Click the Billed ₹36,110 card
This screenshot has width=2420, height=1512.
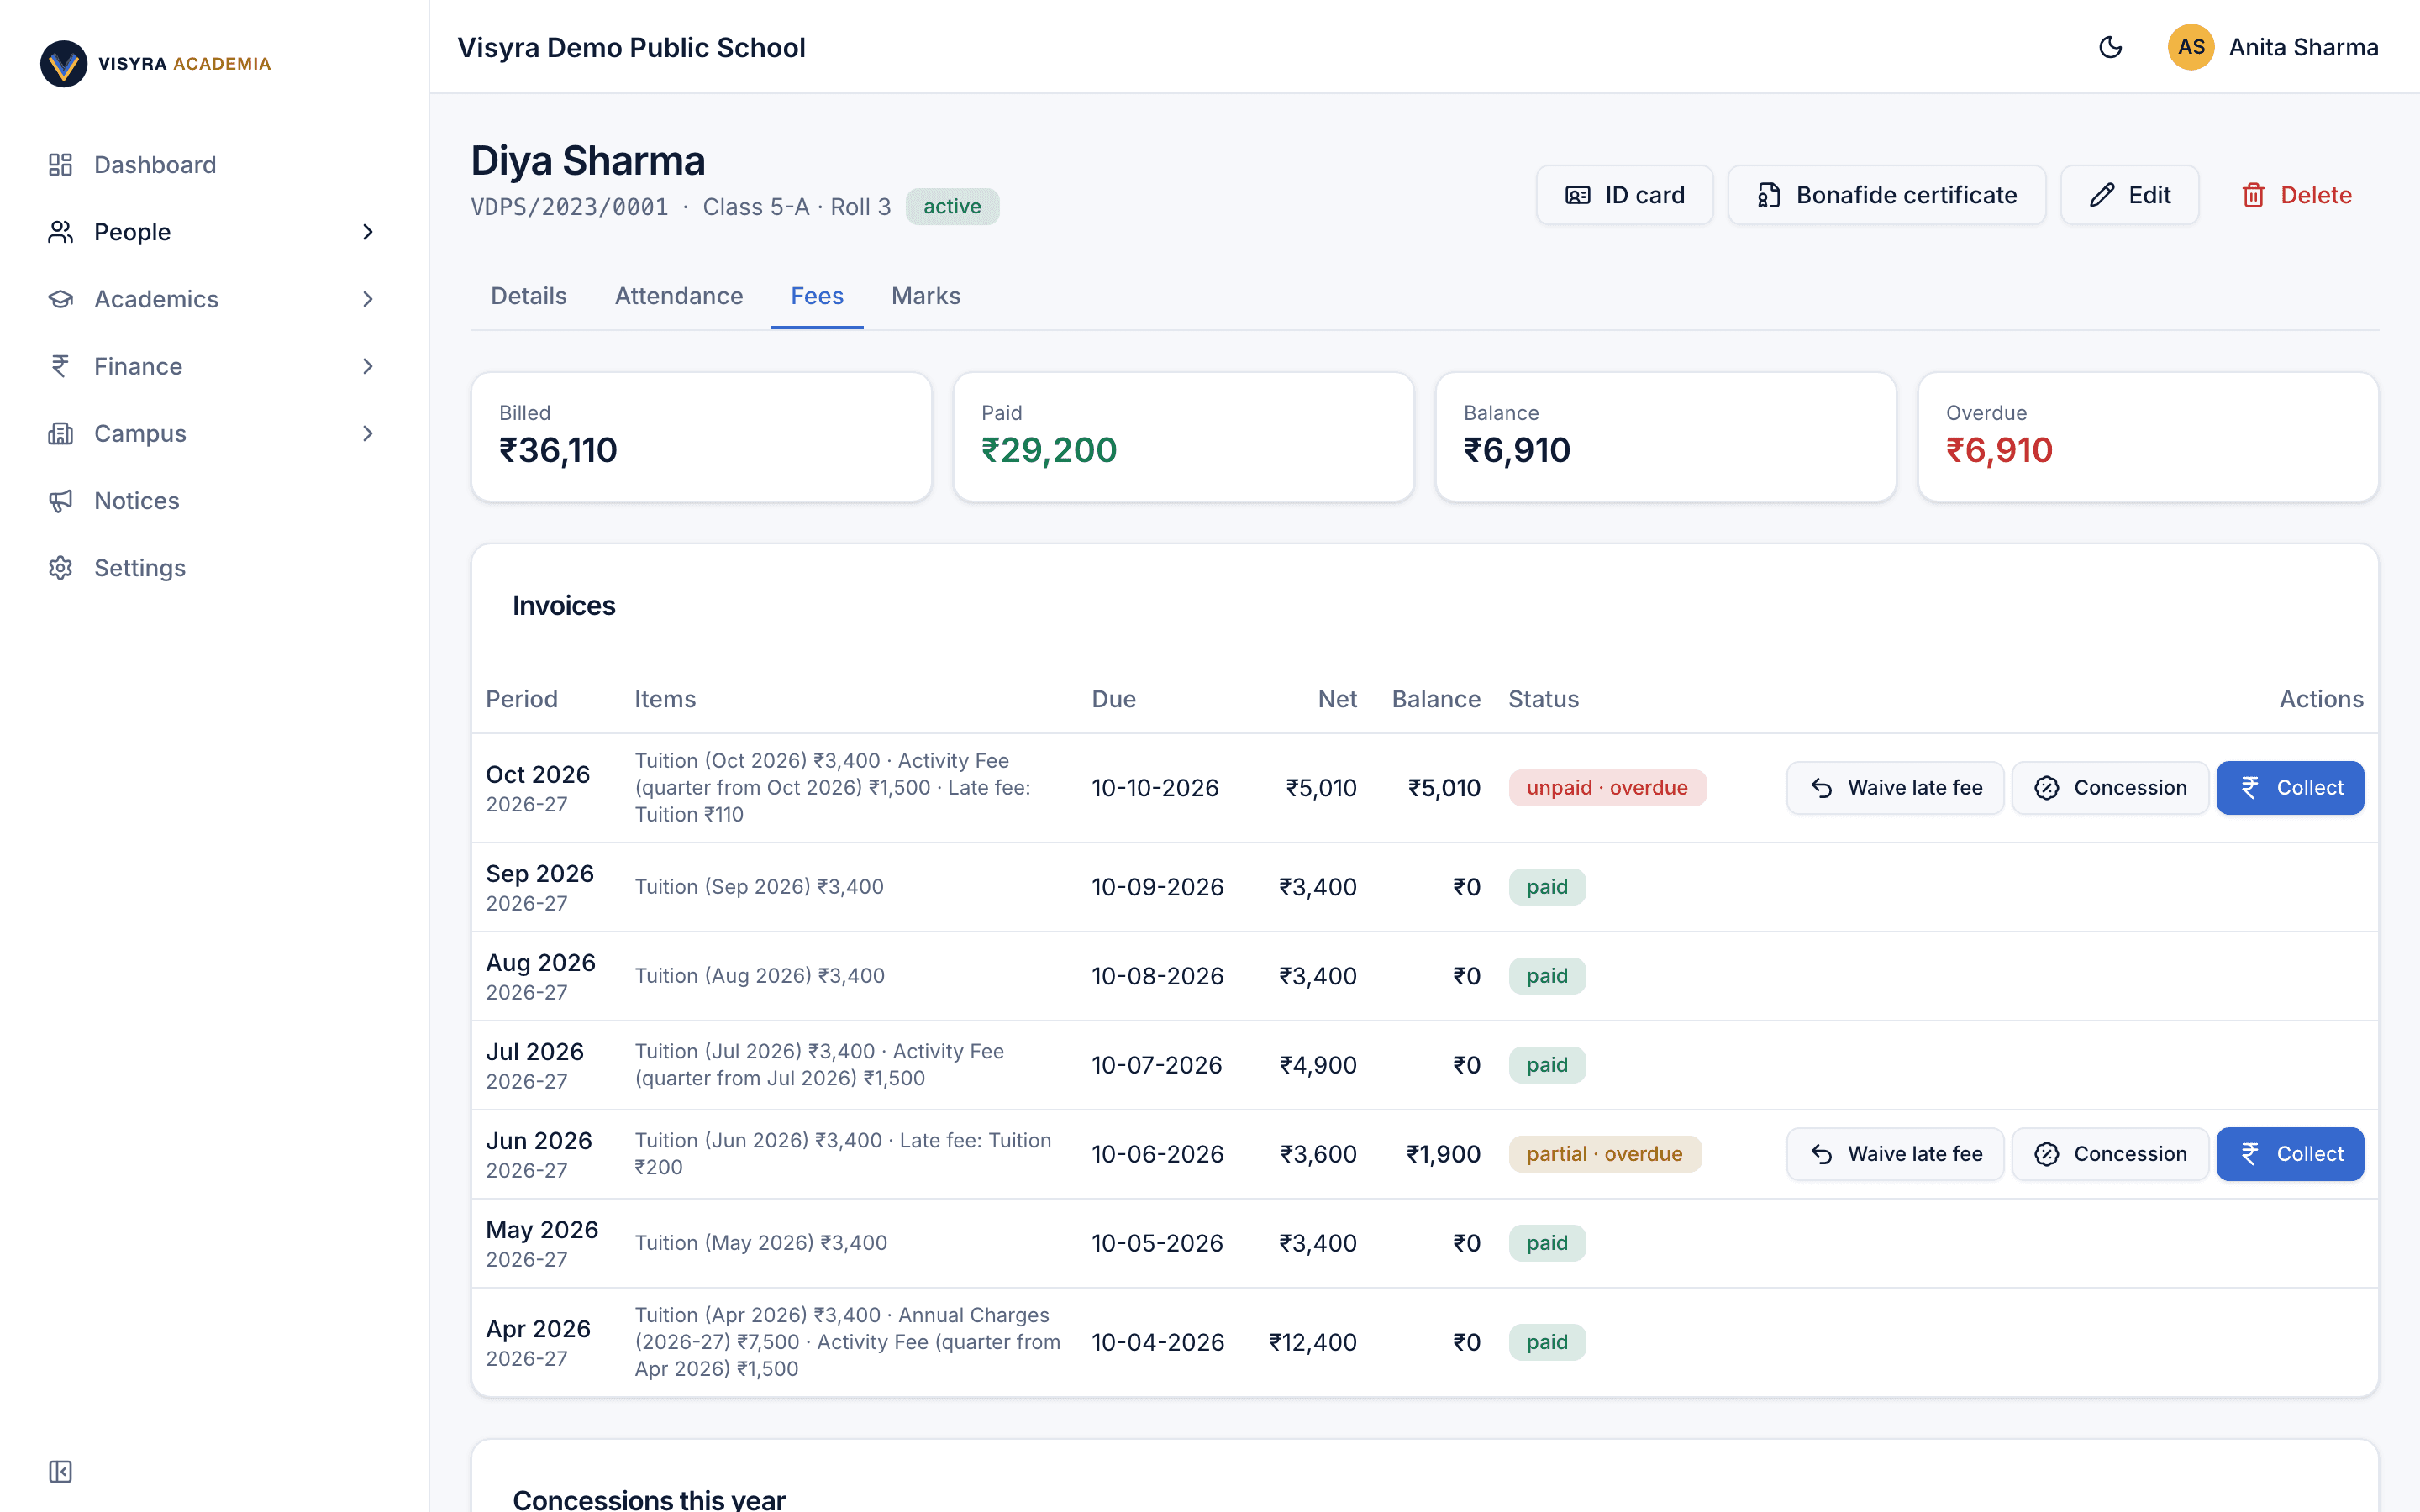click(x=701, y=437)
